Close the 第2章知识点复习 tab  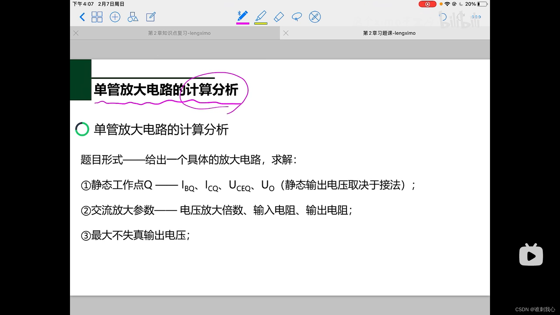point(76,33)
